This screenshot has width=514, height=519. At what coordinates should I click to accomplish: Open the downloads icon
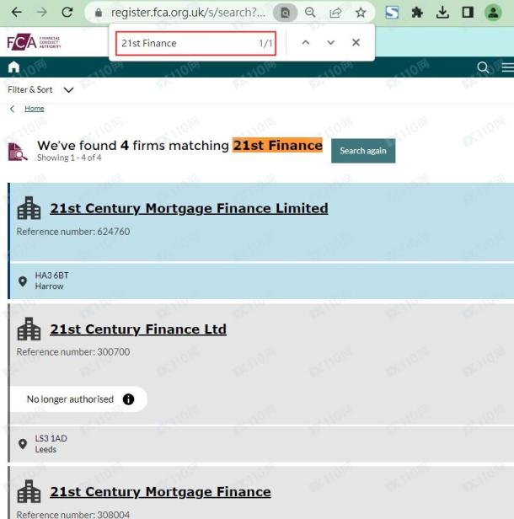[x=442, y=13]
